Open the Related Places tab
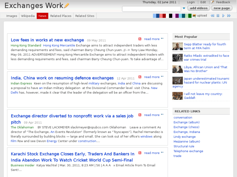237x177 pixels. point(61,16)
